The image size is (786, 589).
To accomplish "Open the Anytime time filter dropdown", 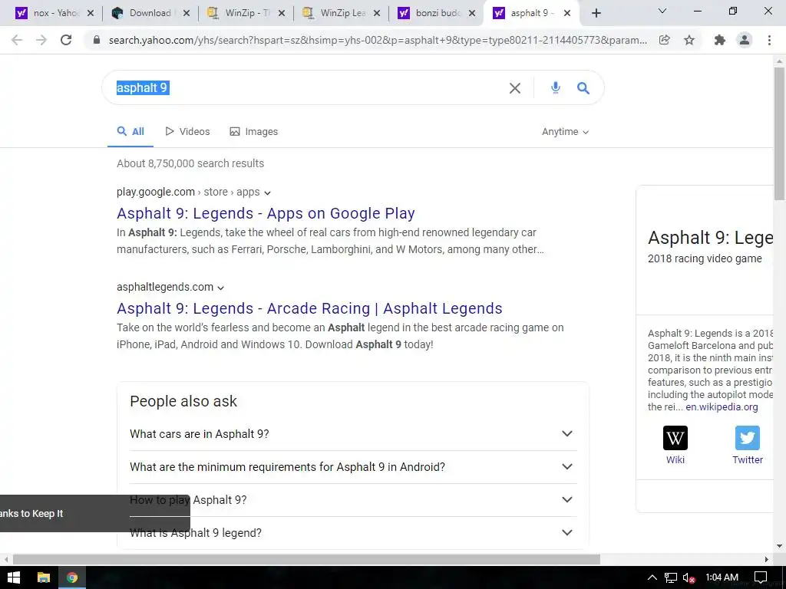I will pos(565,132).
